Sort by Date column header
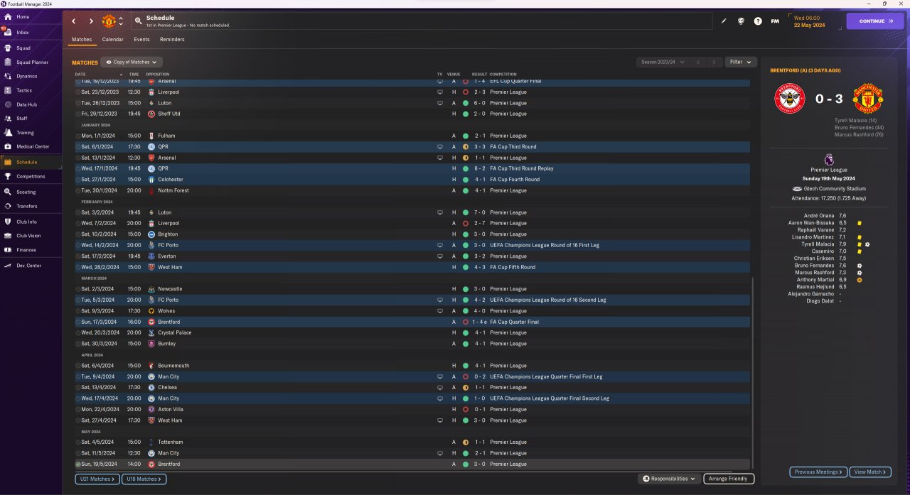Image resolution: width=910 pixels, height=495 pixels. (x=80, y=75)
